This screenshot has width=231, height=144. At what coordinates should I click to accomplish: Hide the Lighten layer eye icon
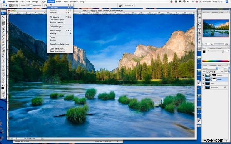pos(203,75)
